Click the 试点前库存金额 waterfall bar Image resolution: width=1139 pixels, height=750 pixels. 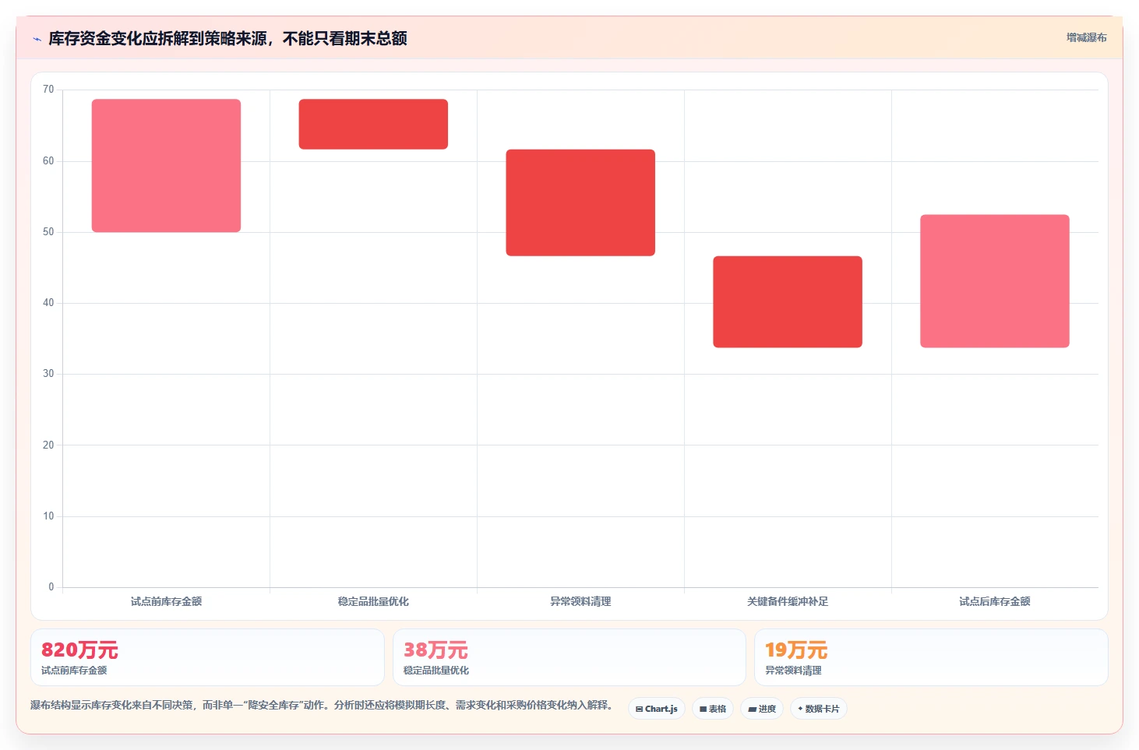[x=166, y=165]
